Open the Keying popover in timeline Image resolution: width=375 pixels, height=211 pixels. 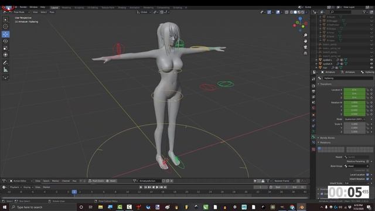28,187
